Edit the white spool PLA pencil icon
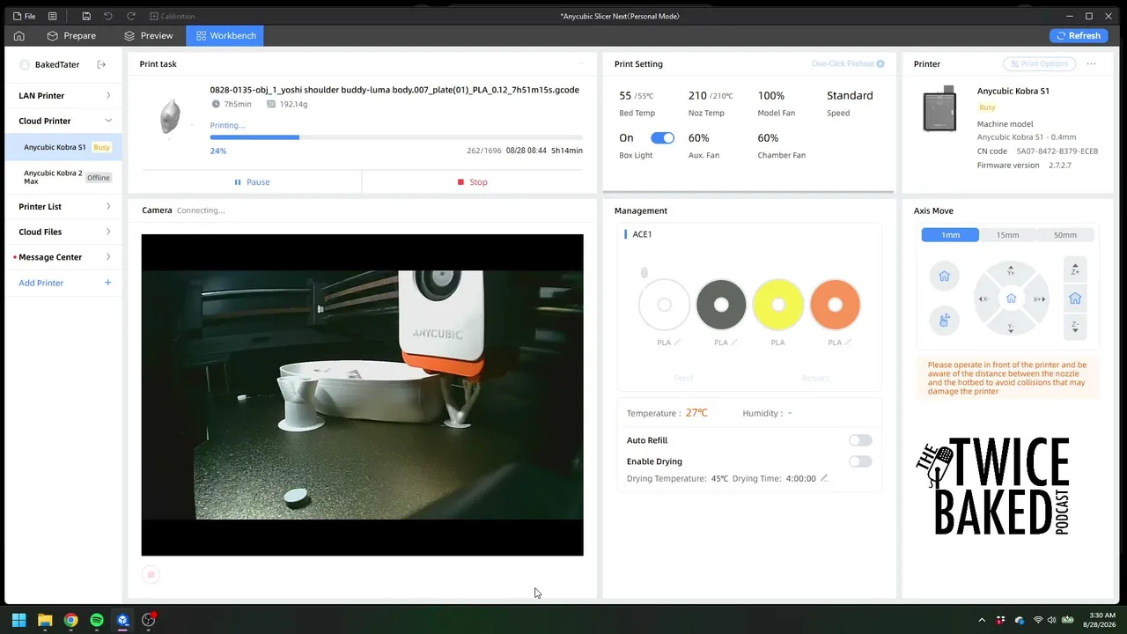The image size is (1127, 634). click(x=677, y=343)
